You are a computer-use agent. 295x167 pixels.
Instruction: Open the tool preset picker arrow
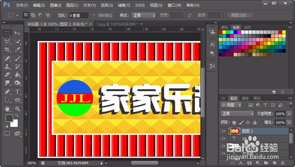click(17, 15)
